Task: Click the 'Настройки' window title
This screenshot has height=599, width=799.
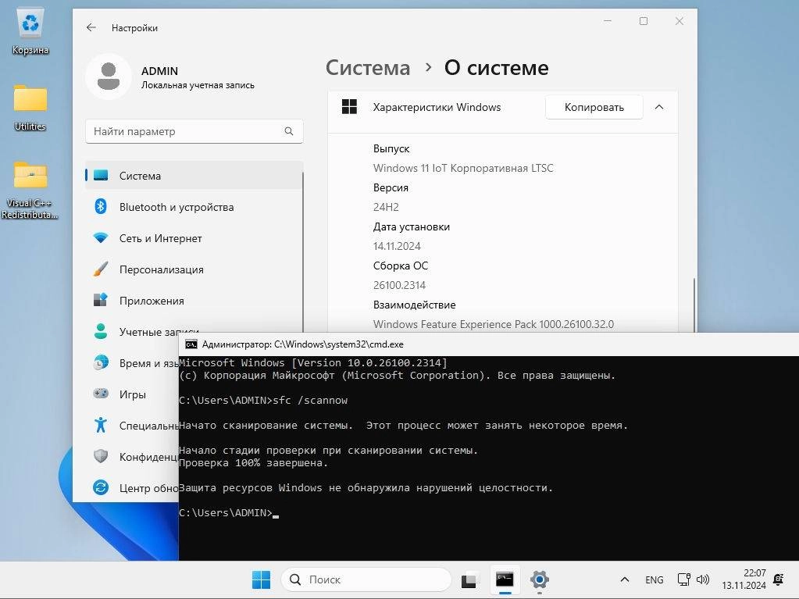Action: (134, 28)
